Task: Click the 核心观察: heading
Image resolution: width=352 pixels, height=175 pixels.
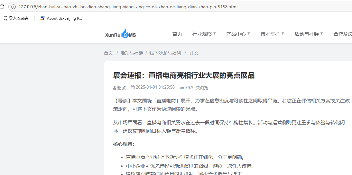Action: 124,144
